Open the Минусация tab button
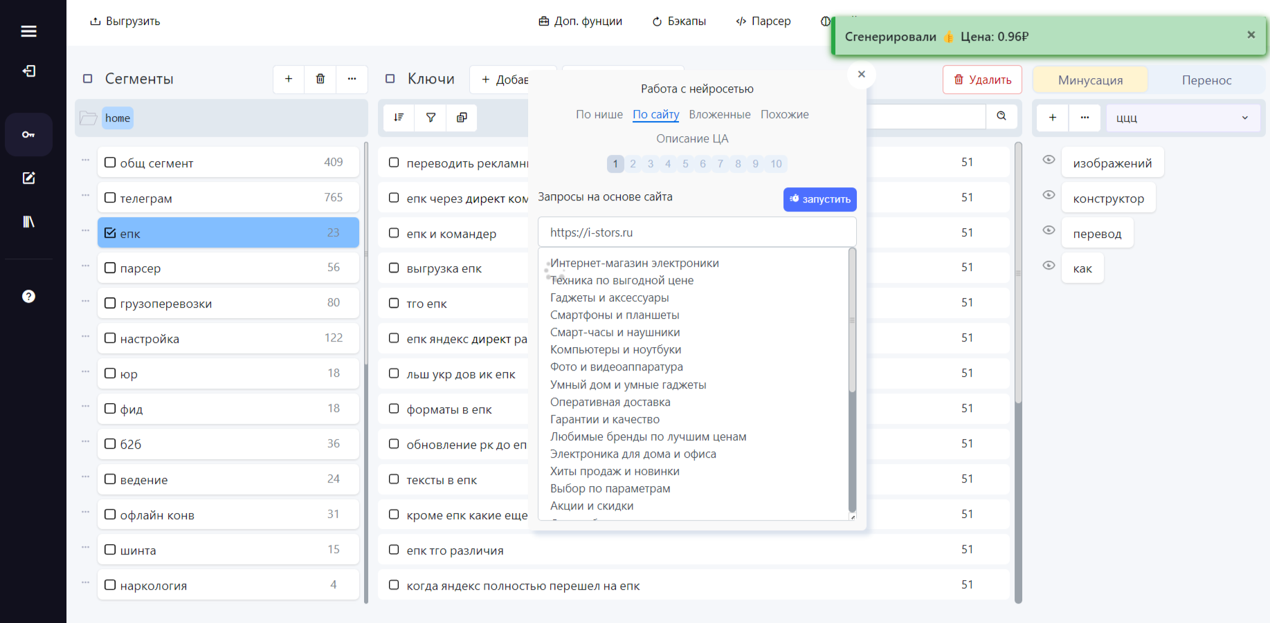The height and width of the screenshot is (623, 1270). tap(1090, 80)
